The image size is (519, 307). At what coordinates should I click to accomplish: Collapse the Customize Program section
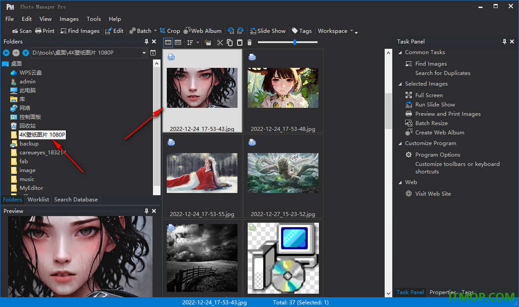pyautogui.click(x=400, y=143)
